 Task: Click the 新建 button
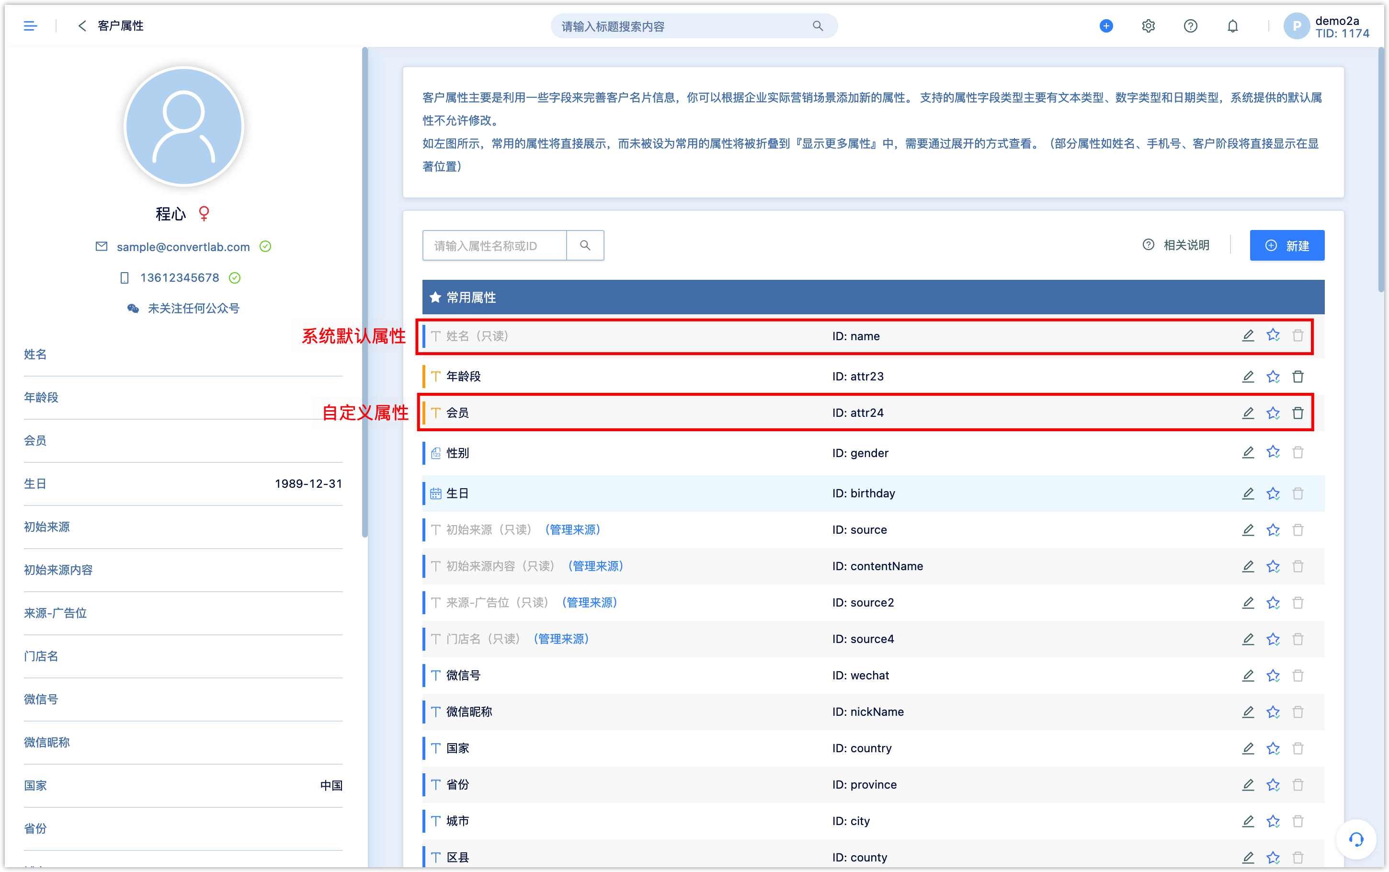(1287, 246)
